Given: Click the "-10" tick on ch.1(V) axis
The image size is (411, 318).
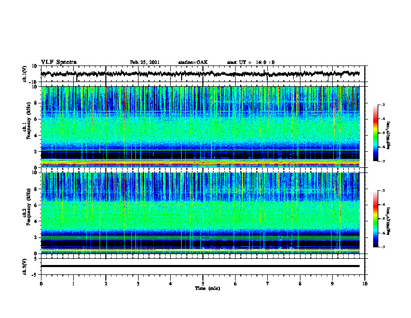Looking at the screenshot, I should 34,82.
